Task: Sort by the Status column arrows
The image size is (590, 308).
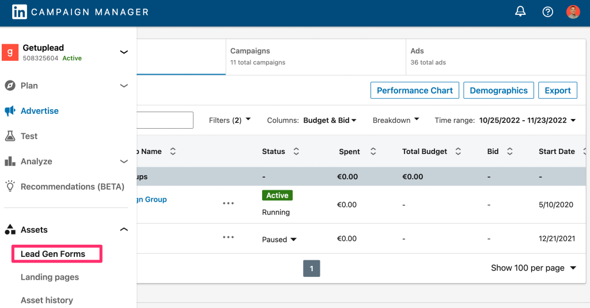Action: click(x=296, y=151)
